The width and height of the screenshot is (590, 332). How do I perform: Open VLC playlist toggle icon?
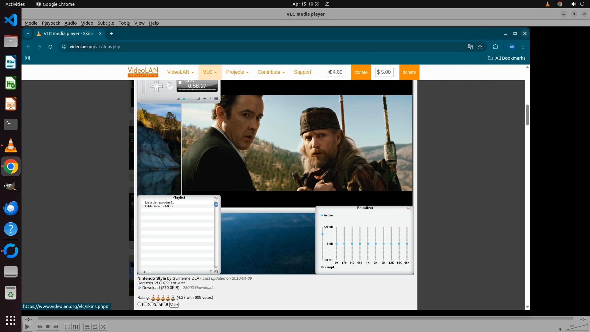(x=87, y=327)
